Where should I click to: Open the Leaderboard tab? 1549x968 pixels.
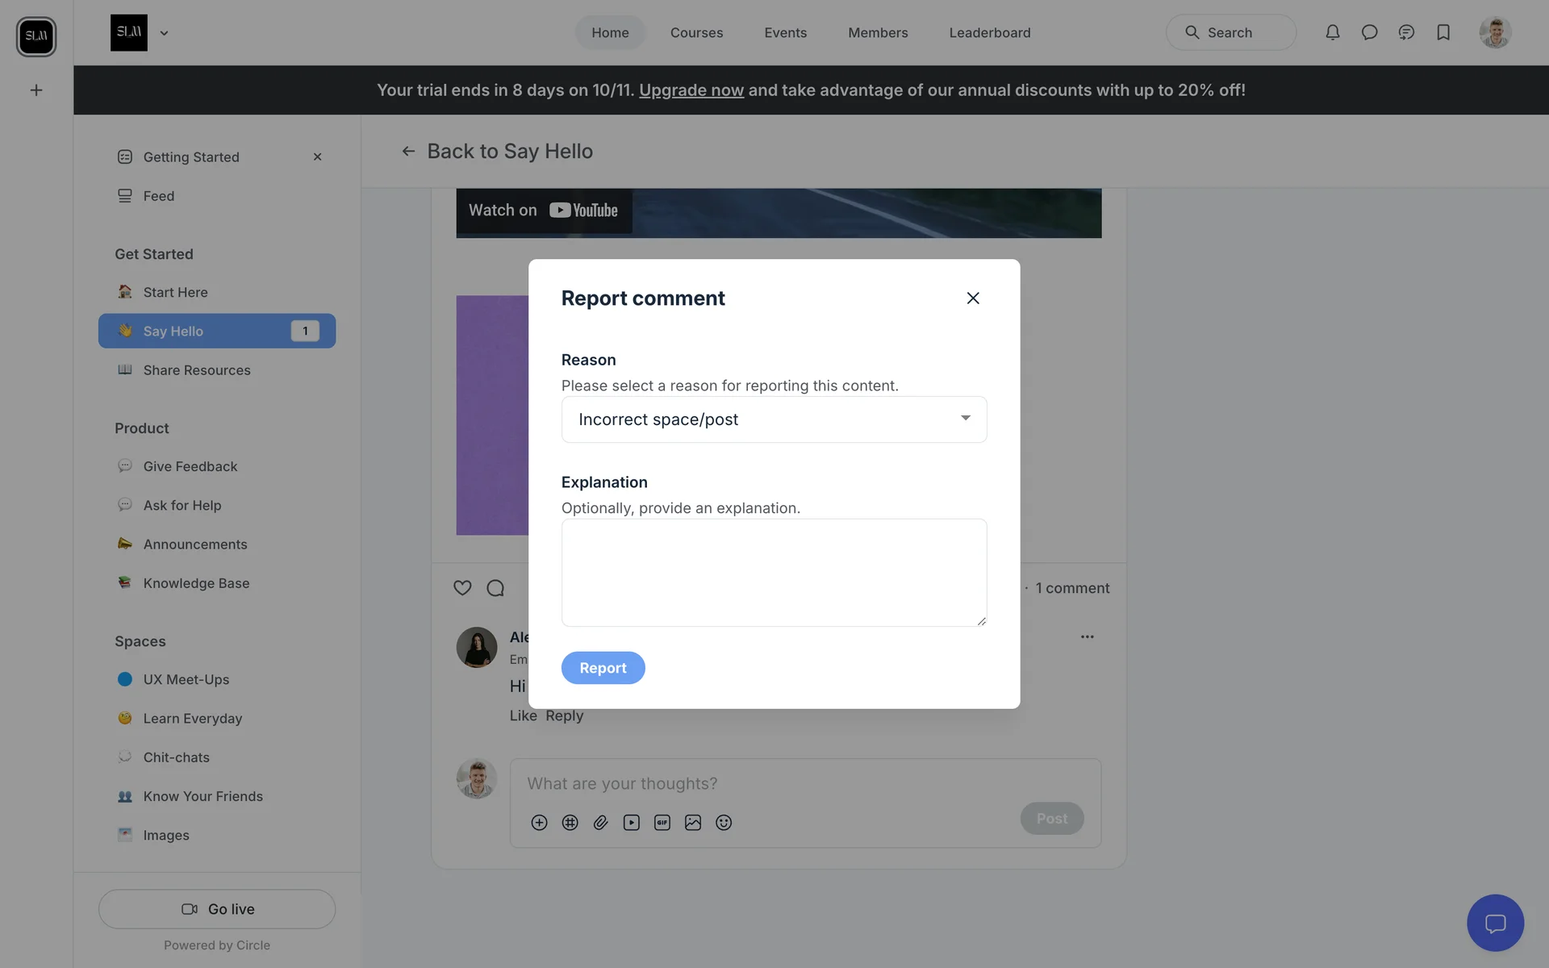click(x=989, y=32)
